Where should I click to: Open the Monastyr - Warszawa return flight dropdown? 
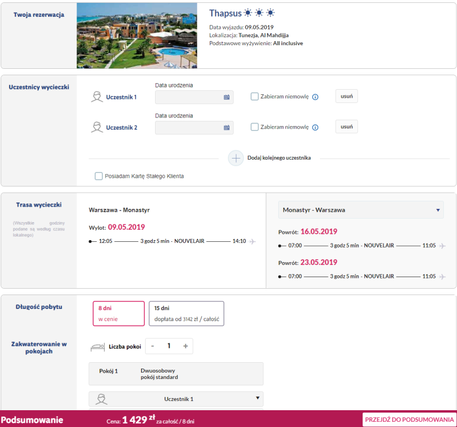[360, 210]
